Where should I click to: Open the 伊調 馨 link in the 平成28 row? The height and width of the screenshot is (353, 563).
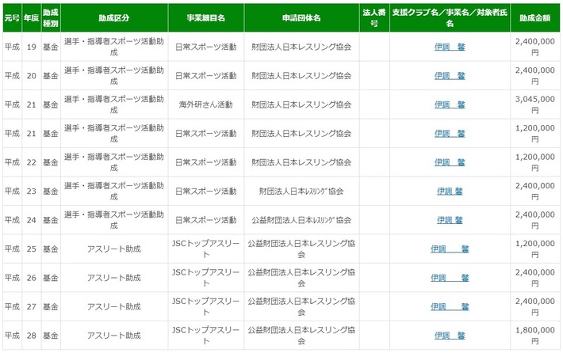pos(450,336)
